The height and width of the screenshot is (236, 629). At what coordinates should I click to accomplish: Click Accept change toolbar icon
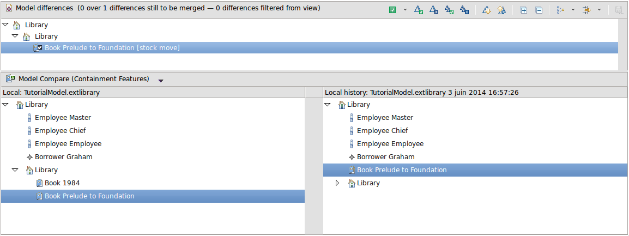(418, 10)
